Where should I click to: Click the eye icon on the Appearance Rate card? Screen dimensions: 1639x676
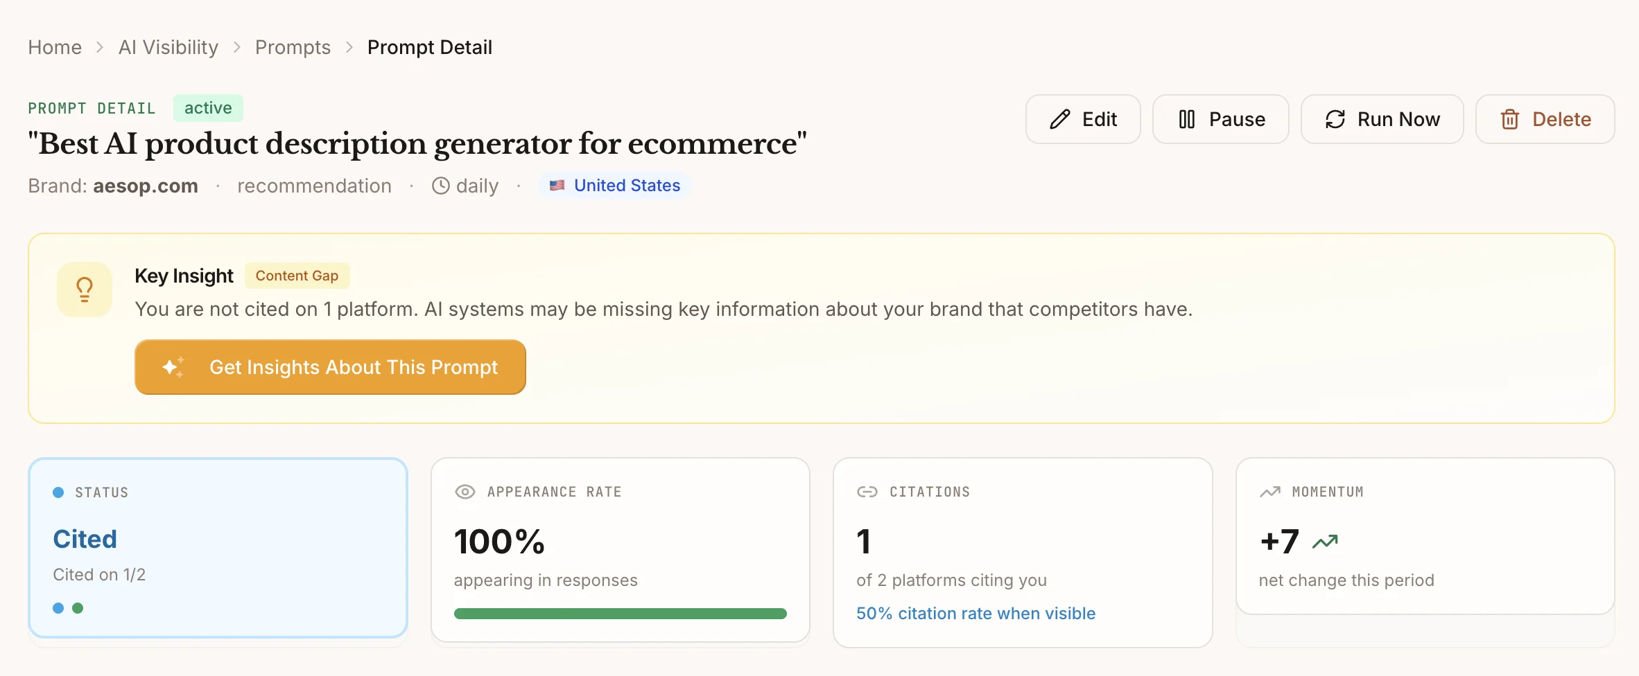click(465, 491)
